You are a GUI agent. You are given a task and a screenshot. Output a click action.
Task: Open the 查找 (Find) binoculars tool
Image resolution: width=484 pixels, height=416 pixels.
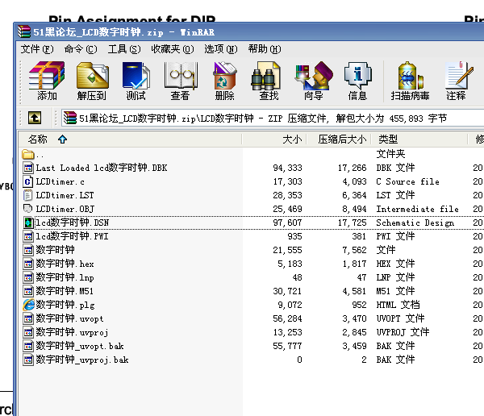(268, 81)
